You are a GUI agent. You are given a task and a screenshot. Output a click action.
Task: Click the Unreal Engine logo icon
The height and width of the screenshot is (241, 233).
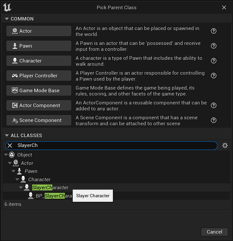(x=7, y=7)
